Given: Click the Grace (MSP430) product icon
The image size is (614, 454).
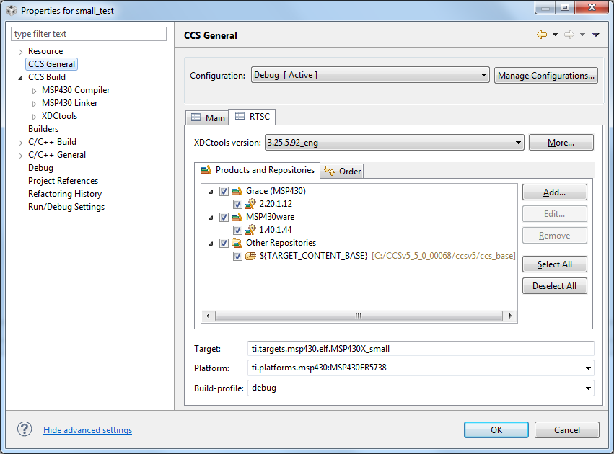Looking at the screenshot, I should click(237, 191).
